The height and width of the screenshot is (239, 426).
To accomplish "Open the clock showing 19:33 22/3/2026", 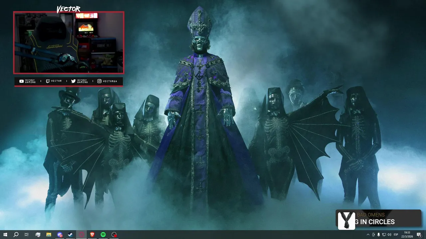I will (x=407, y=235).
